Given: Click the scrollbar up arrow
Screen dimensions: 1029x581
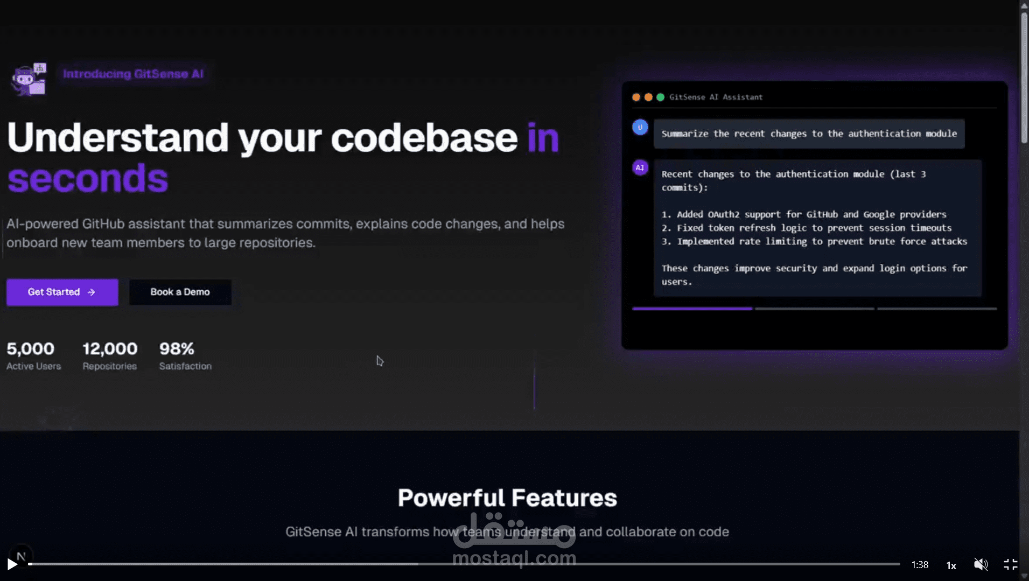Looking at the screenshot, I should (1024, 5).
